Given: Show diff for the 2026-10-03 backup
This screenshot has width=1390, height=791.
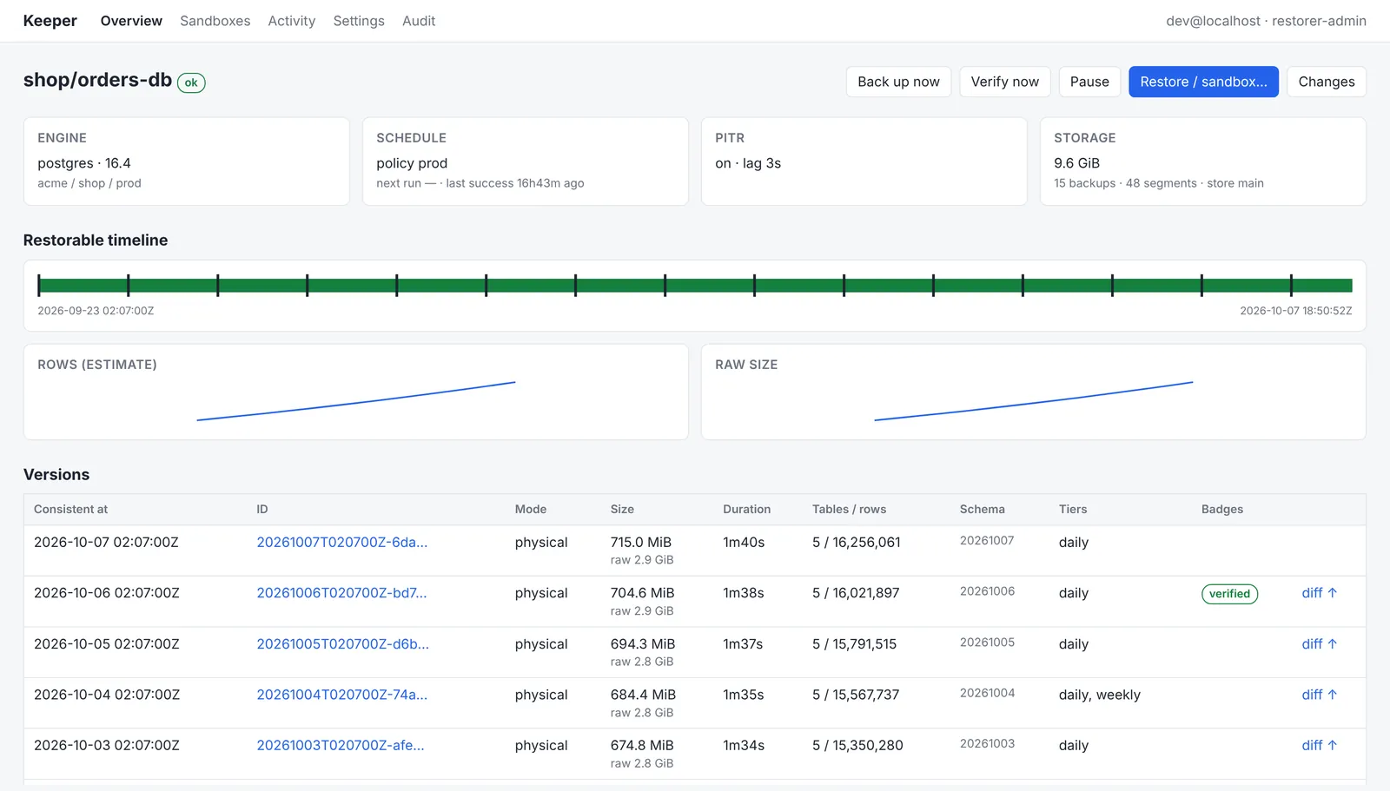Looking at the screenshot, I should click(1319, 745).
